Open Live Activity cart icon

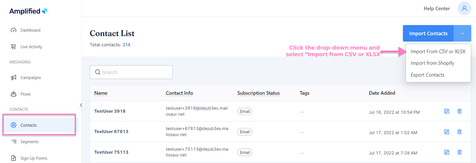13,47
